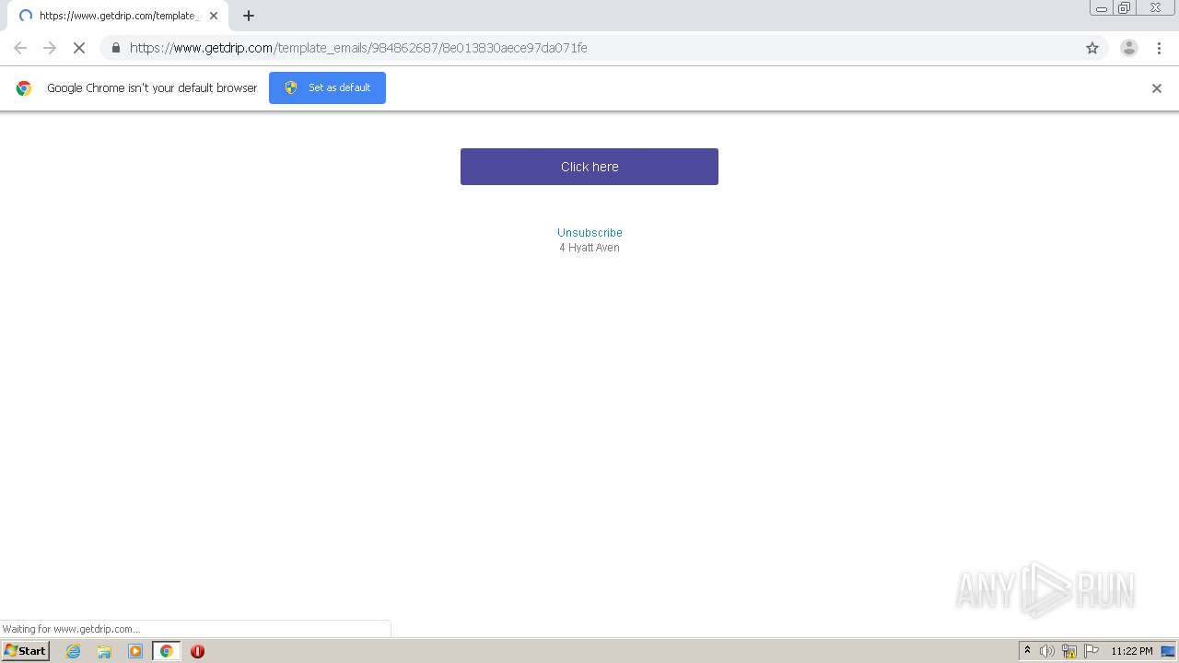Go forward to next page
This screenshot has width=1179, height=663.
pos(50,48)
